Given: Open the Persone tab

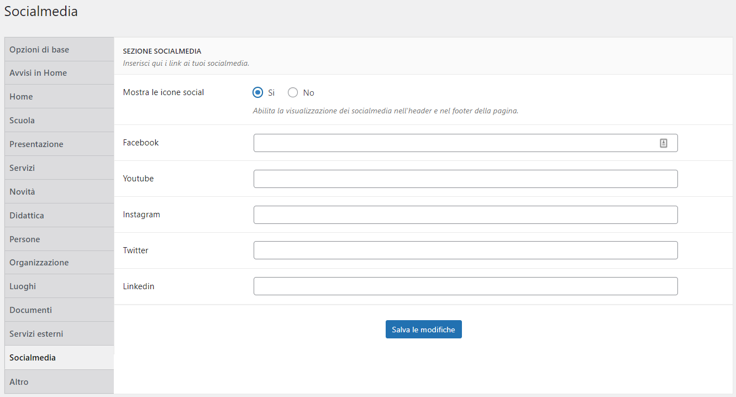Looking at the screenshot, I should (59, 239).
